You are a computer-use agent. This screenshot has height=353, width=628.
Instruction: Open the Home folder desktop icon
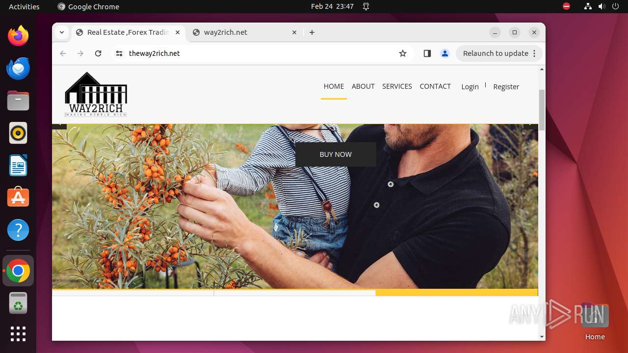pyautogui.click(x=595, y=322)
